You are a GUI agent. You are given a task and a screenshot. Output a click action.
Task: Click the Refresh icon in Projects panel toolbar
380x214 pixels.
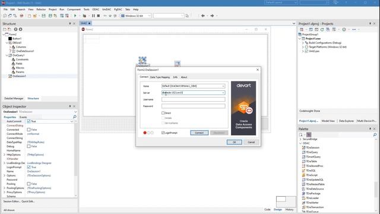[322, 30]
